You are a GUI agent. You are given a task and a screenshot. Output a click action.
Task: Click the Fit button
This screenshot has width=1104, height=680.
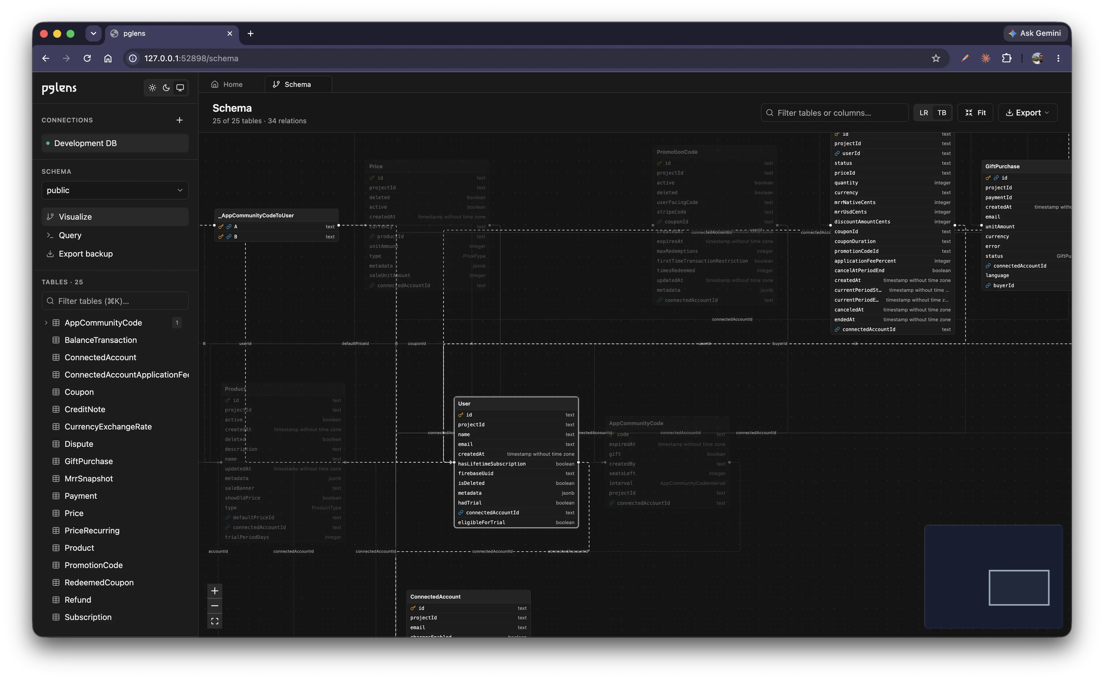coord(975,113)
